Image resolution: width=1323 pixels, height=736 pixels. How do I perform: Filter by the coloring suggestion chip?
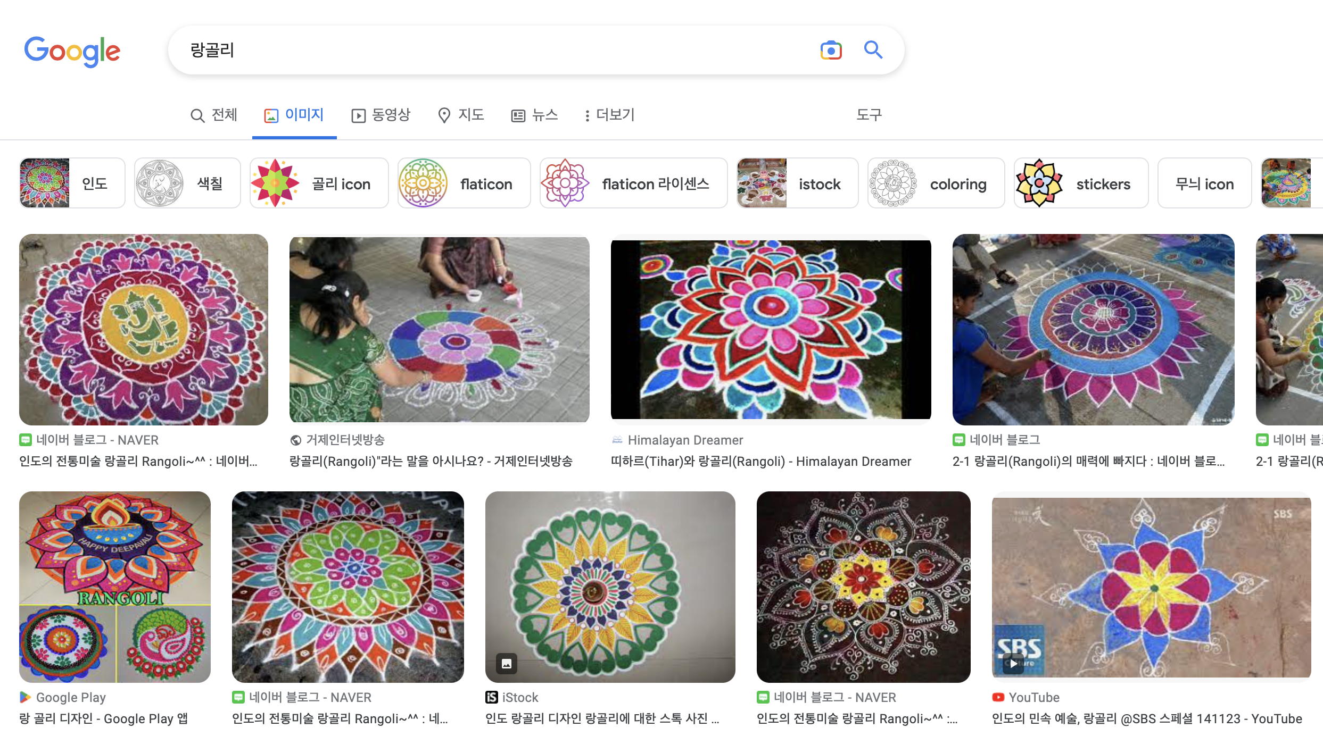click(x=936, y=183)
